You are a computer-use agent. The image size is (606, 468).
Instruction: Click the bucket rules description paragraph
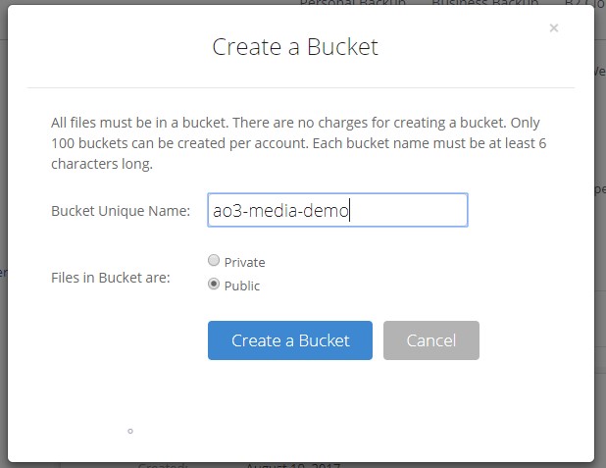(x=294, y=143)
